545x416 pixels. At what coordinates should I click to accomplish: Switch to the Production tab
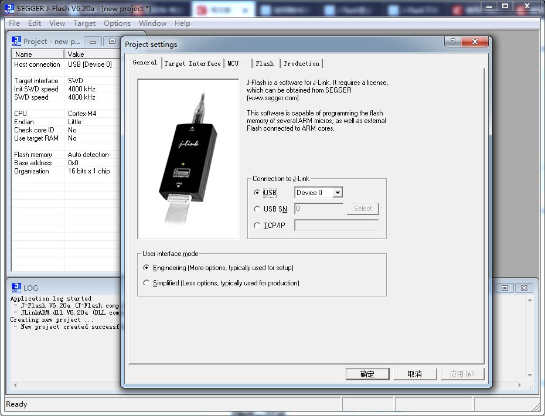(x=301, y=63)
